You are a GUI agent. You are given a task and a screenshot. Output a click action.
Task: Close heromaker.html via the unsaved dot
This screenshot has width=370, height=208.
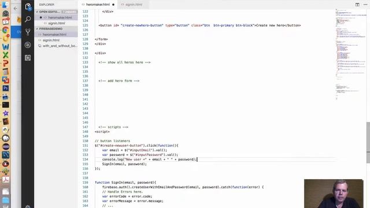point(113,5)
